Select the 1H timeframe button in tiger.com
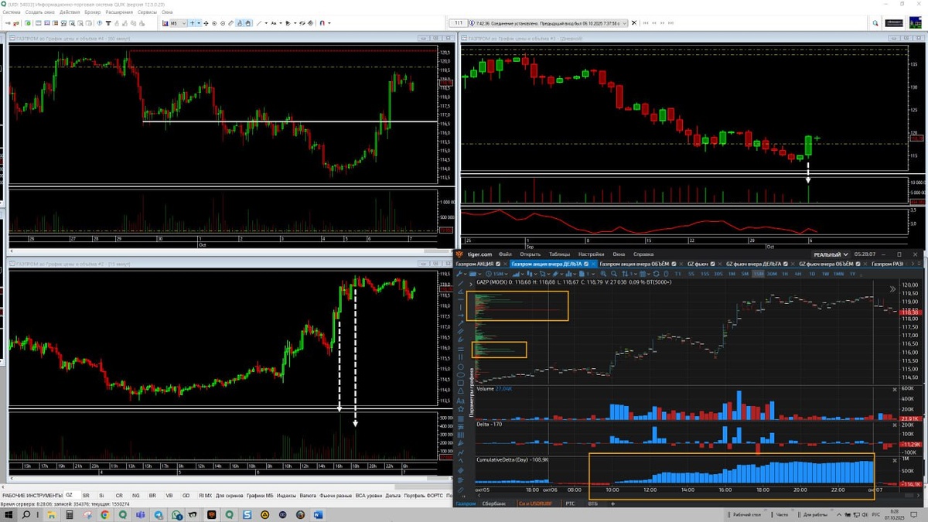The image size is (928, 522). point(785,272)
